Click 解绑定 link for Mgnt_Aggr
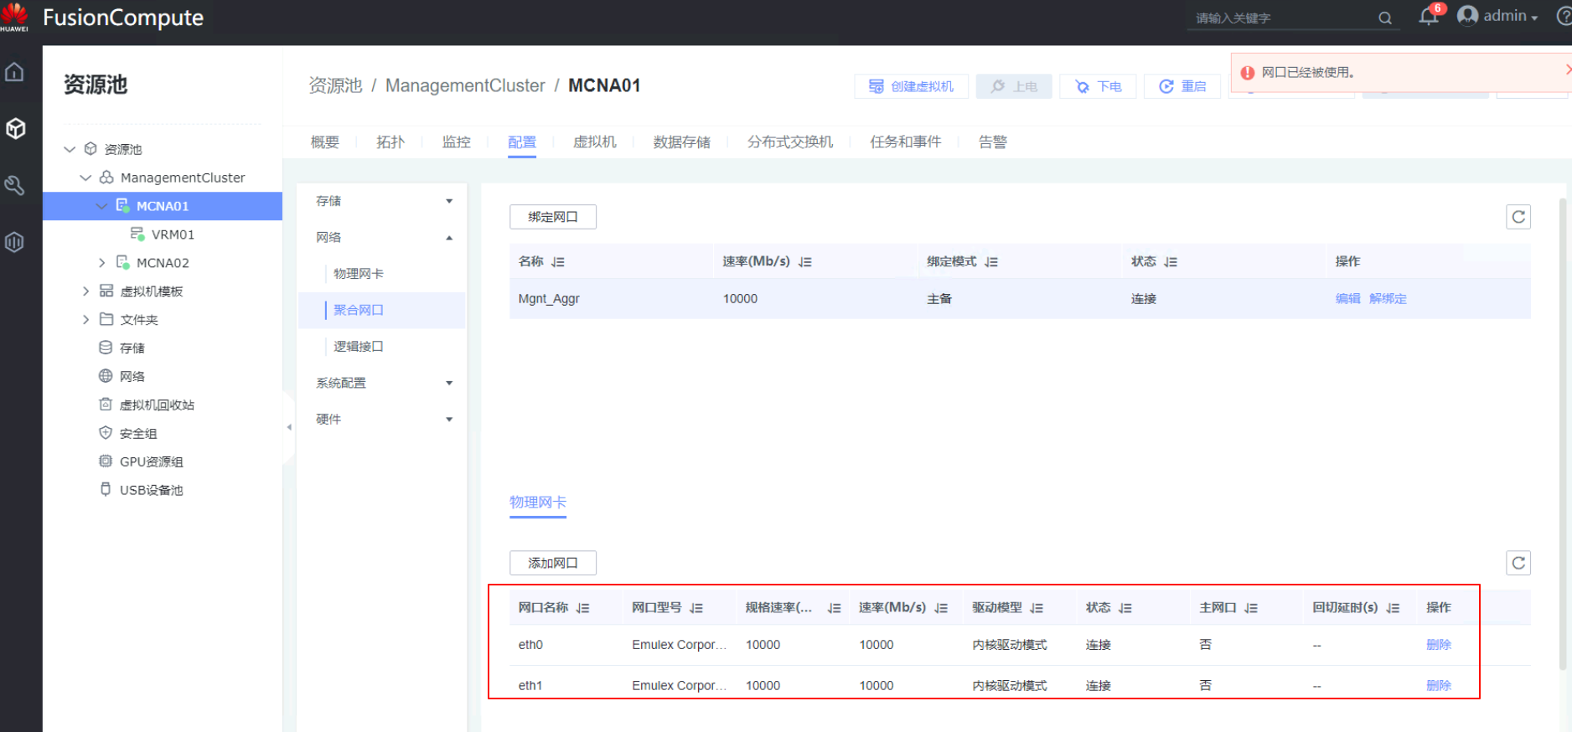Image resolution: width=1572 pixels, height=732 pixels. [1388, 299]
